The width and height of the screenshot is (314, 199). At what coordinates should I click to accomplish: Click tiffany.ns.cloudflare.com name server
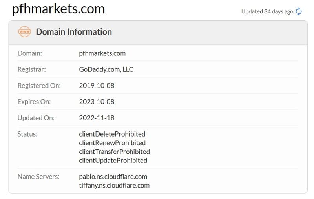coord(114,186)
